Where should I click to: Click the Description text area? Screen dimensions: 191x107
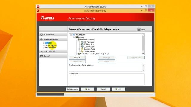[107, 80]
